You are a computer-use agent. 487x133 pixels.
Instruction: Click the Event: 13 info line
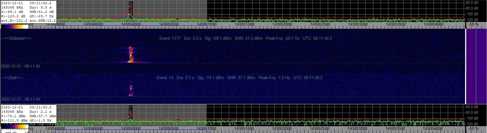point(239,78)
